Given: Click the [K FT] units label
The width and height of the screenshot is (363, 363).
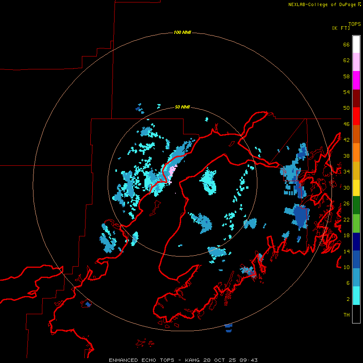Looking at the screenshot, I should (x=341, y=28).
